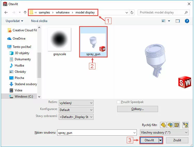
Task: Toggle the preview pane icon
Action: point(178,21)
